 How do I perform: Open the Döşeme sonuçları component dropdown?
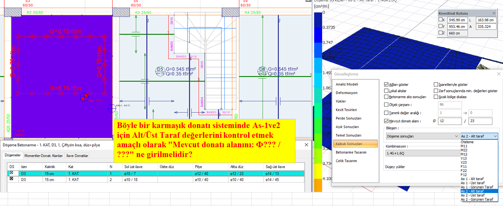(x=422, y=136)
